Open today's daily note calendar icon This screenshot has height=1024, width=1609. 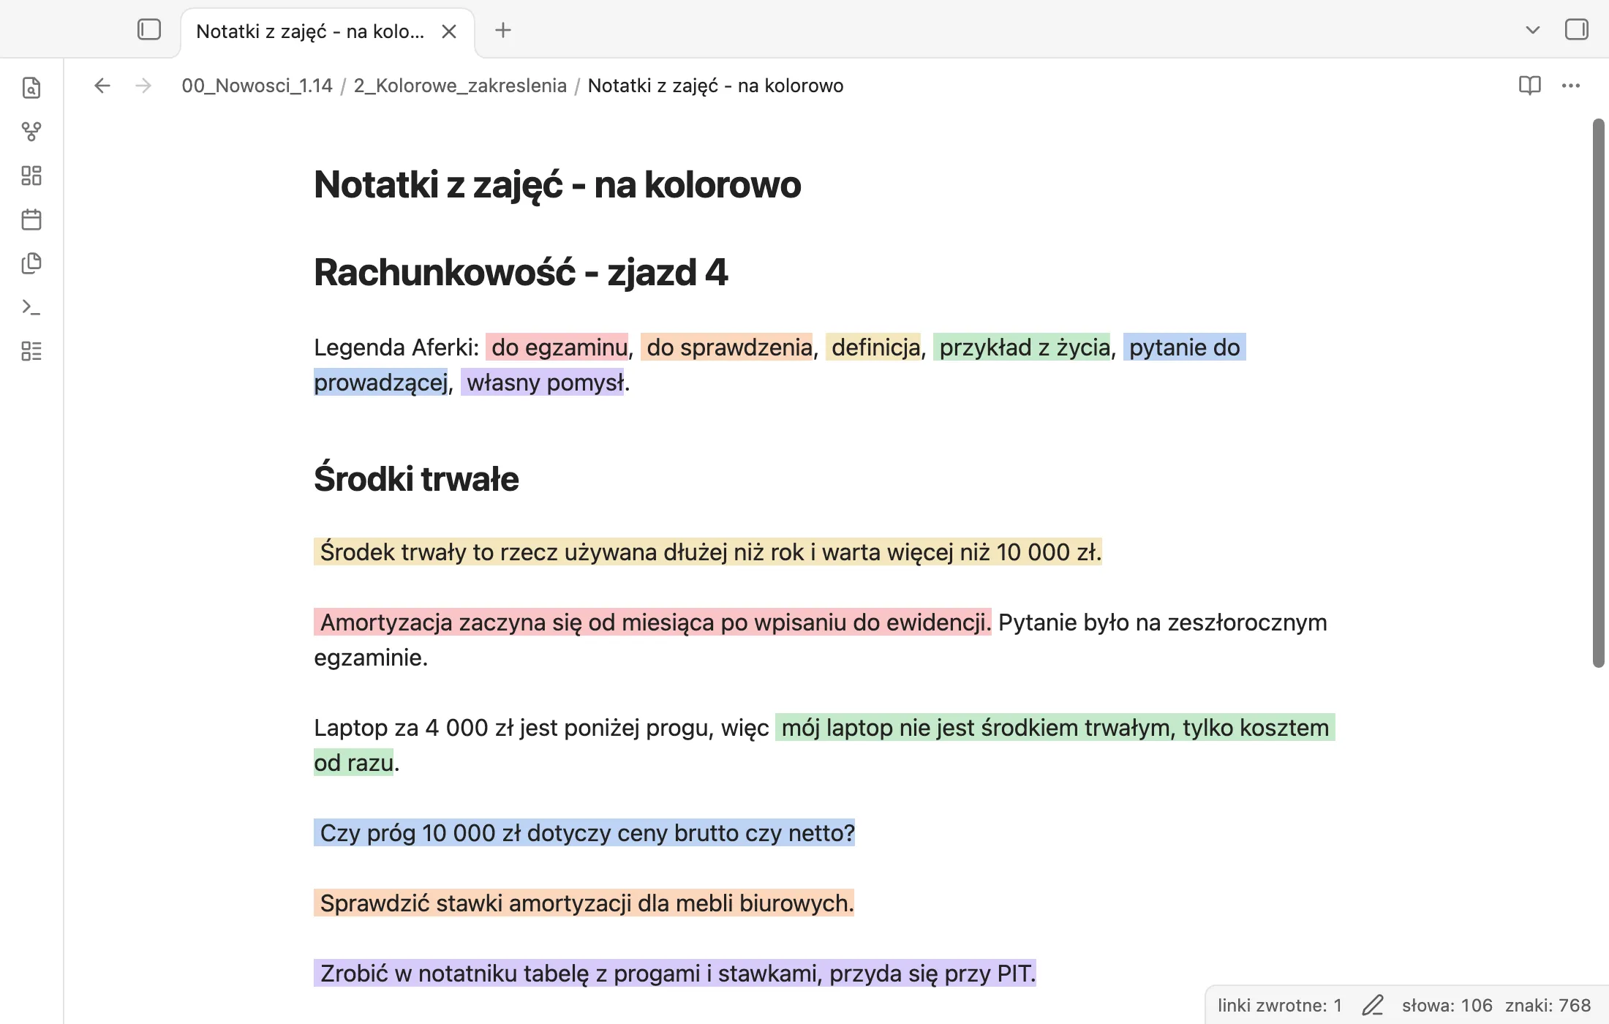click(31, 219)
